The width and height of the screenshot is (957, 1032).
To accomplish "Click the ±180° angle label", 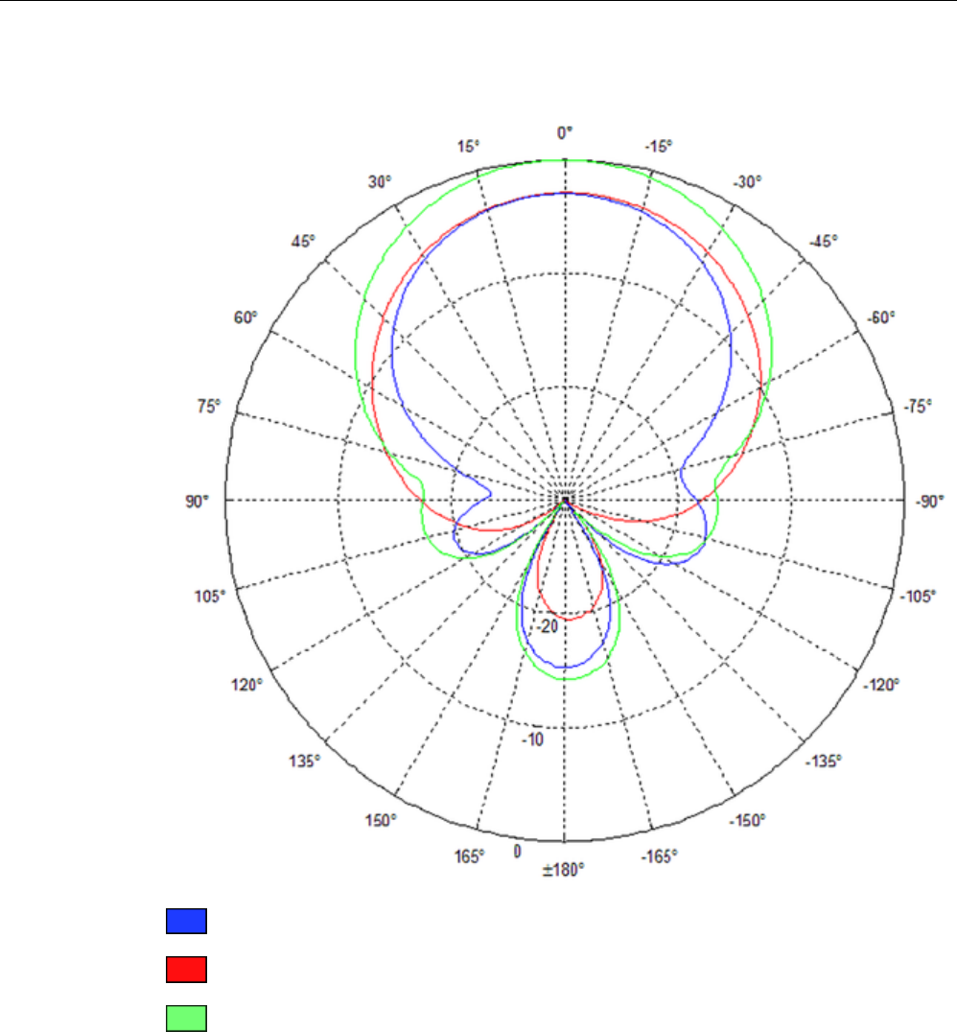I will [x=563, y=870].
